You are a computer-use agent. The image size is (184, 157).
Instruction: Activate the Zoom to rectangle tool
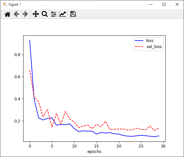(x=45, y=14)
